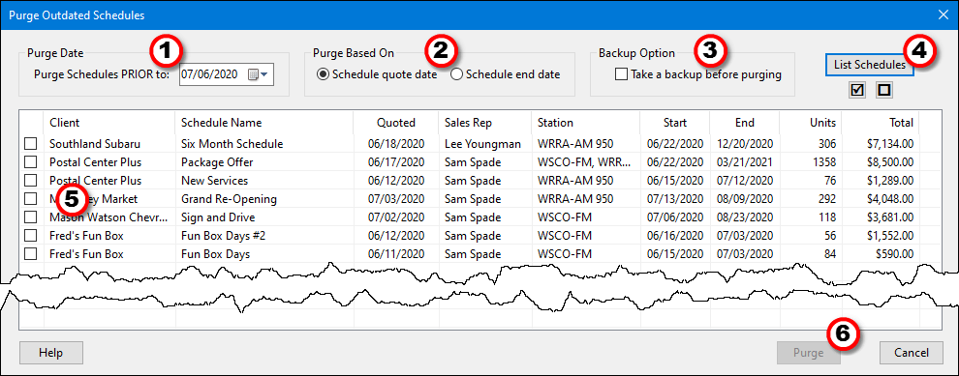The height and width of the screenshot is (376, 959).
Task: Select Schedule end date radio option
Action: coord(506,74)
